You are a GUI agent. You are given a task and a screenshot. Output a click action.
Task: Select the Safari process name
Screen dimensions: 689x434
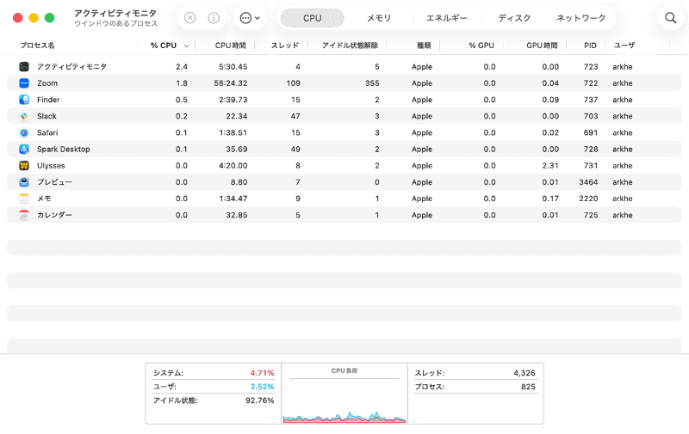[47, 133]
